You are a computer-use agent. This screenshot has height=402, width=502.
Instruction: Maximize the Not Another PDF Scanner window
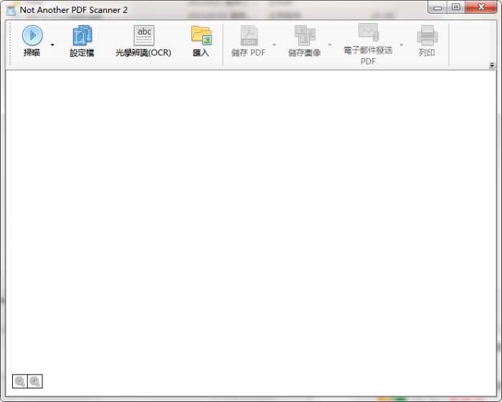(456, 7)
